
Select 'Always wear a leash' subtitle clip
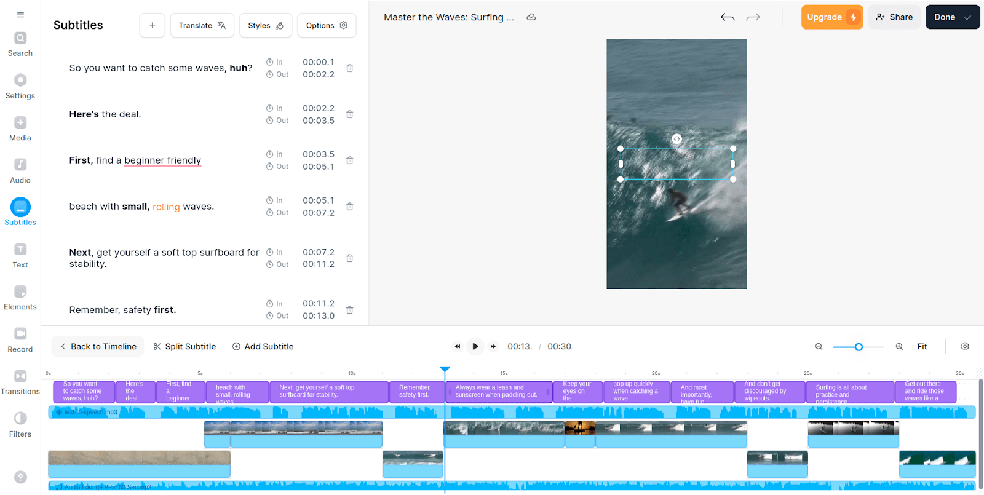click(499, 392)
